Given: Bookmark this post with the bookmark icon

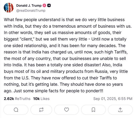Looking at the screenshot, I should (93, 110).
